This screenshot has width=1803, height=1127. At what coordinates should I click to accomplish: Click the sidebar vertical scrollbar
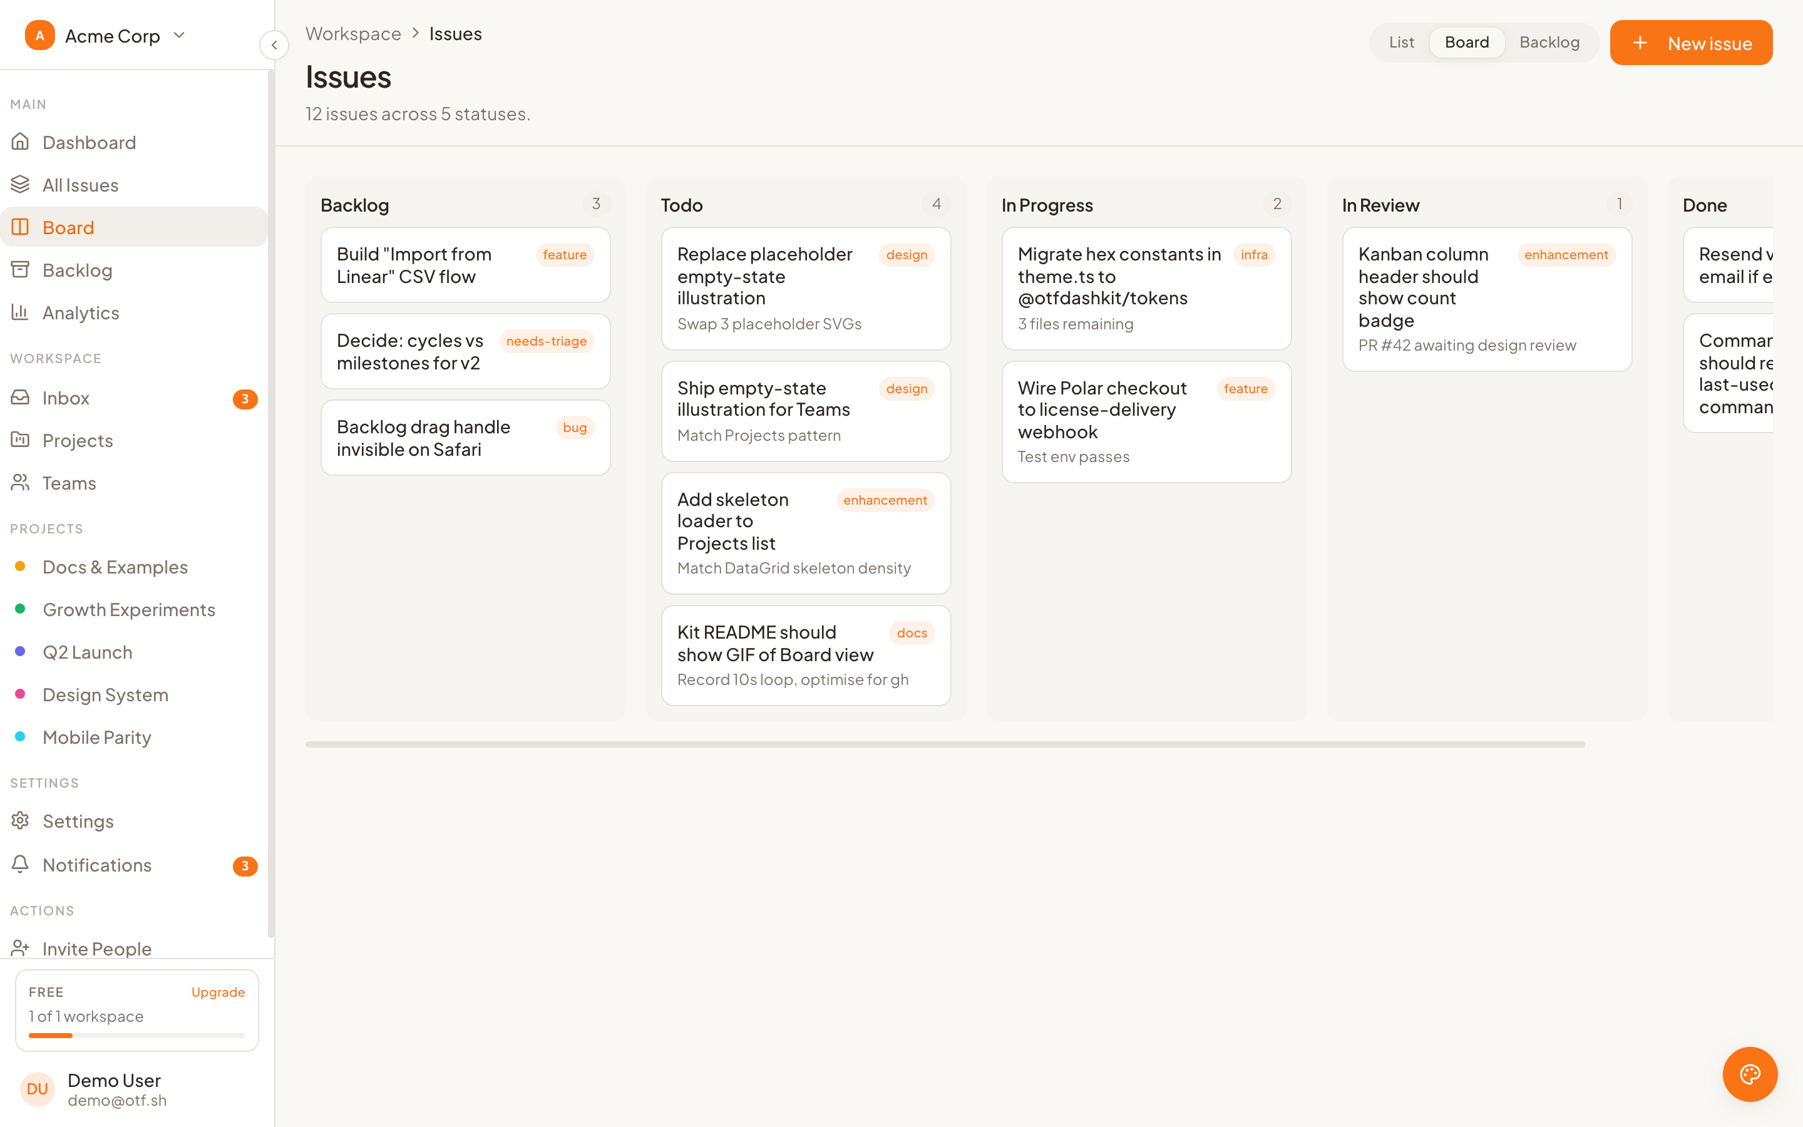pyautogui.click(x=271, y=504)
